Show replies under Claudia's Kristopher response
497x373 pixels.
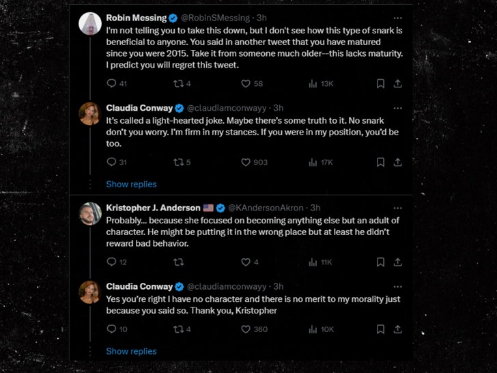131,351
